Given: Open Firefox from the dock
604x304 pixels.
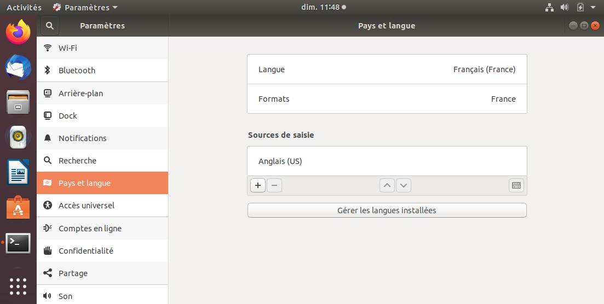Looking at the screenshot, I should pyautogui.click(x=18, y=32).
